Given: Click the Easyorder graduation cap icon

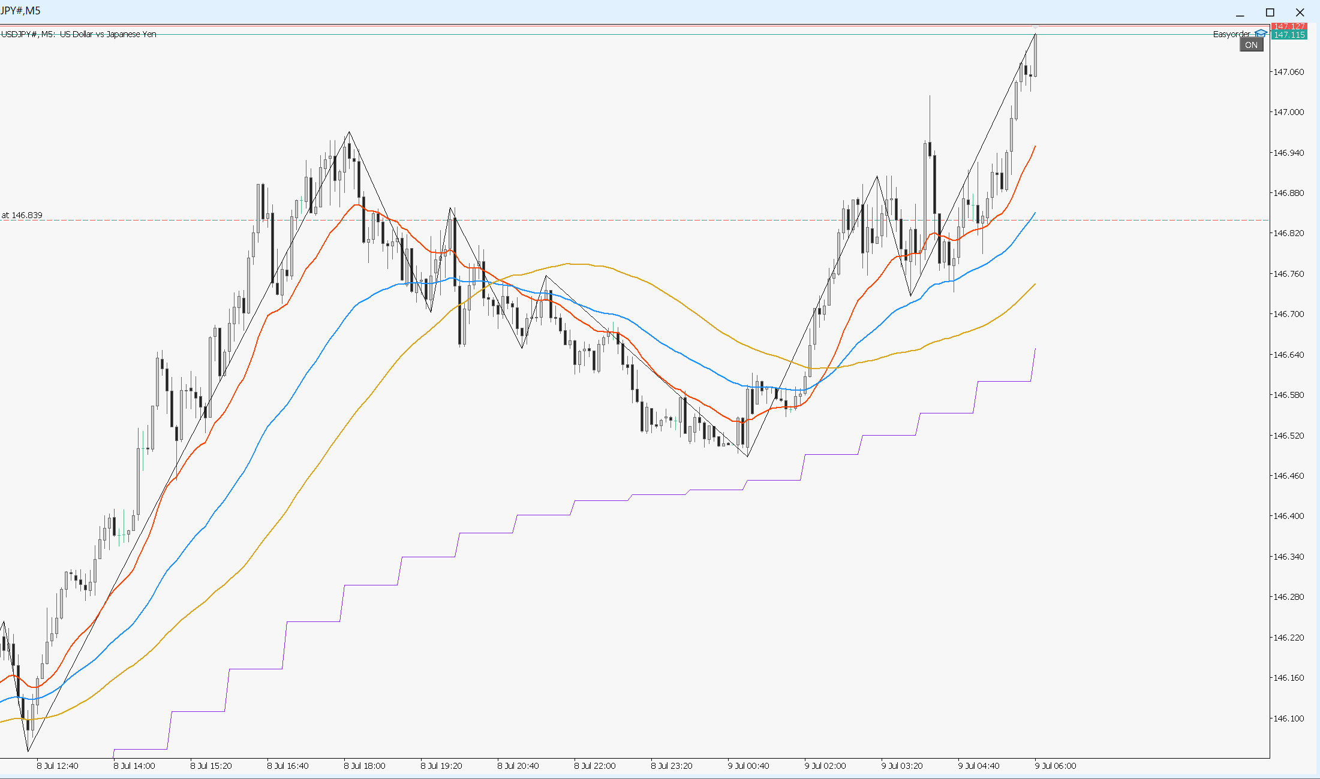Looking at the screenshot, I should [x=1261, y=34].
